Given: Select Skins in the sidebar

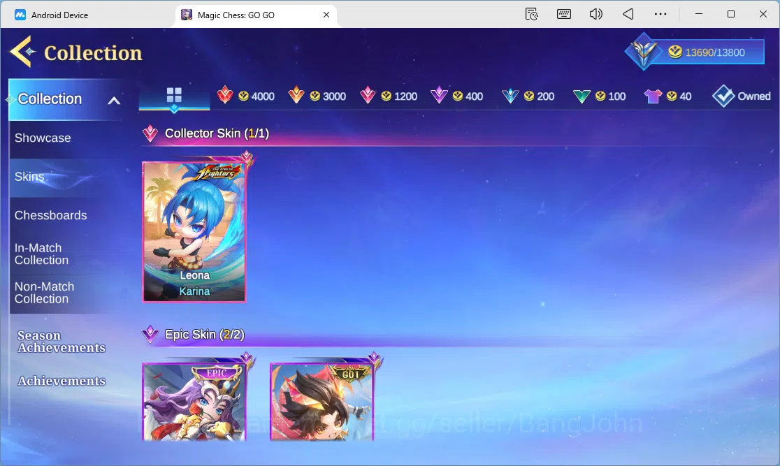Looking at the screenshot, I should pos(66,177).
